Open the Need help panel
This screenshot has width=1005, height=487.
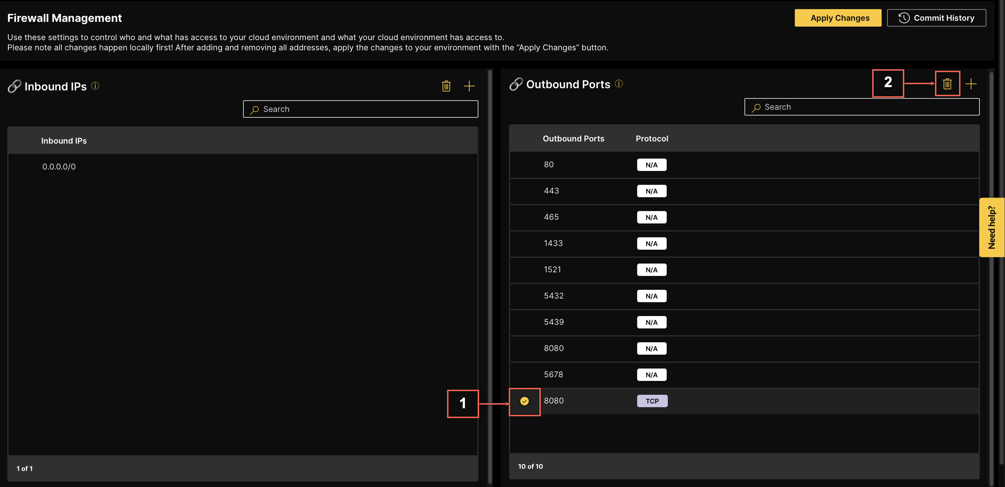992,227
